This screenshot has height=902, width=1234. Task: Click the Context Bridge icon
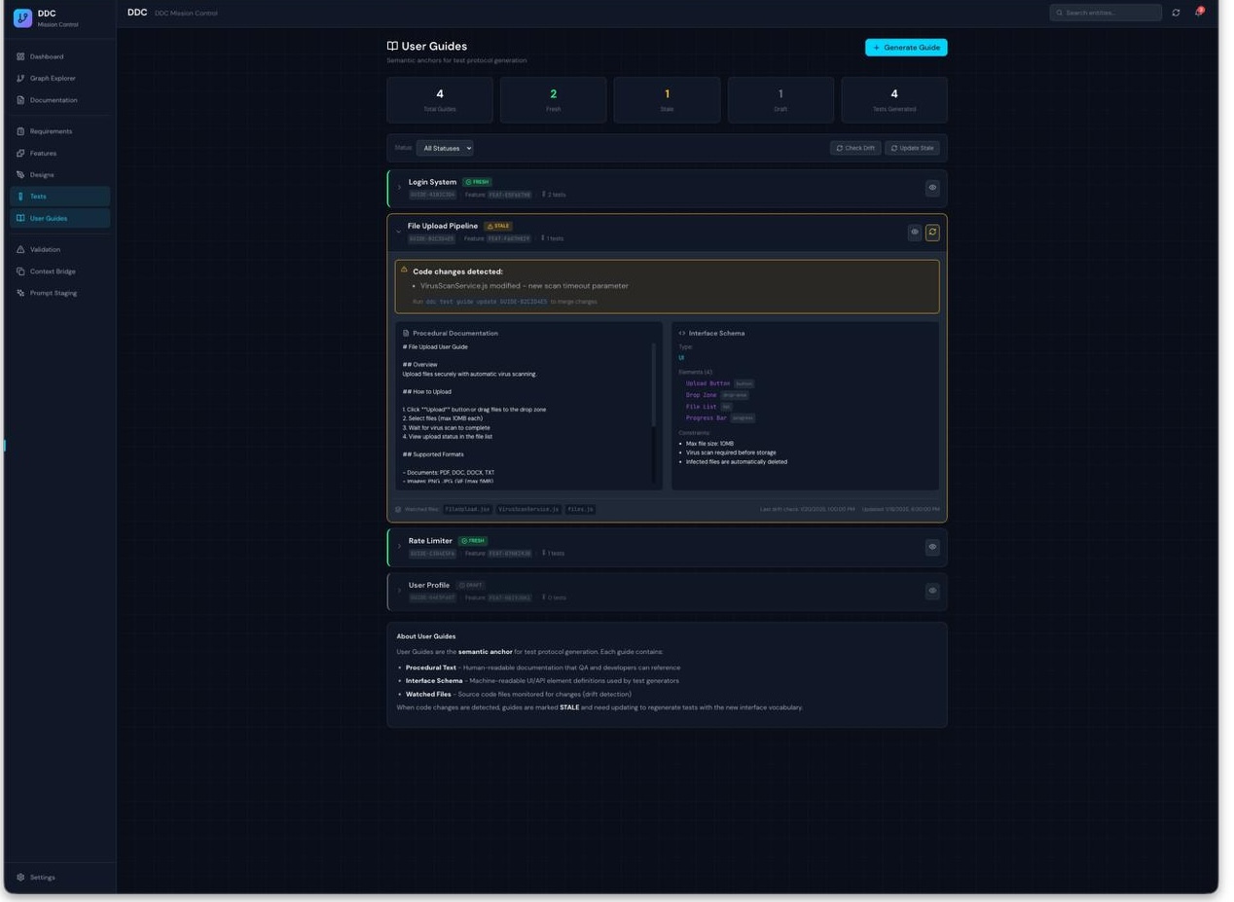19,271
